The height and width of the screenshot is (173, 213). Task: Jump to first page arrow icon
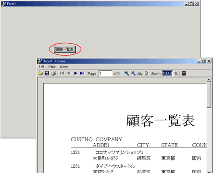click(x=62, y=73)
